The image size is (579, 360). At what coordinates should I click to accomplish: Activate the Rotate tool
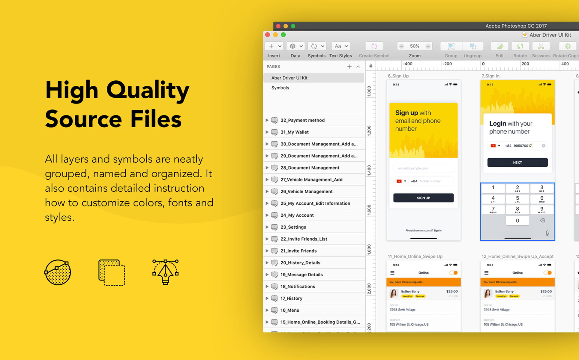coord(520,46)
